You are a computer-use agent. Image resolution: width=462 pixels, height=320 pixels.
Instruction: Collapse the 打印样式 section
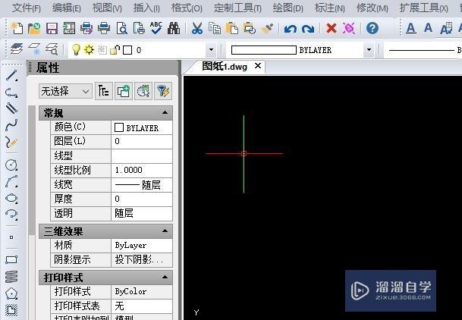(165, 277)
